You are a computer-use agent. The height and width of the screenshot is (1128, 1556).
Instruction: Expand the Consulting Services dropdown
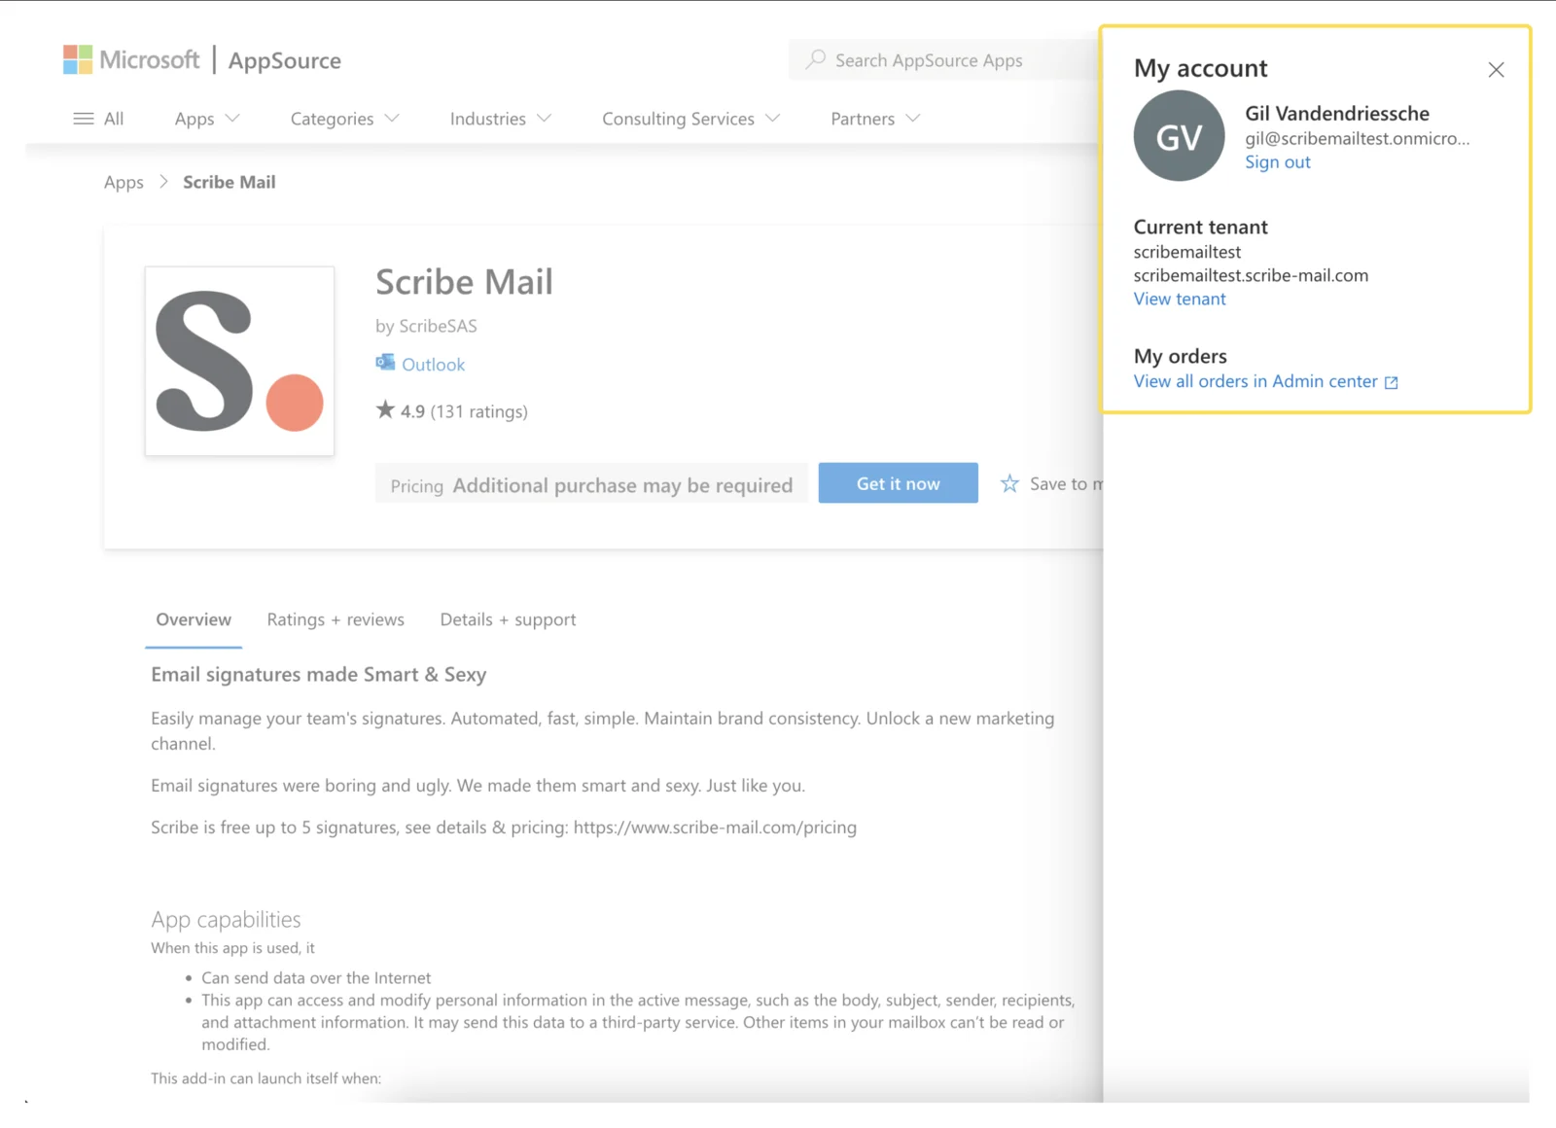click(x=690, y=119)
